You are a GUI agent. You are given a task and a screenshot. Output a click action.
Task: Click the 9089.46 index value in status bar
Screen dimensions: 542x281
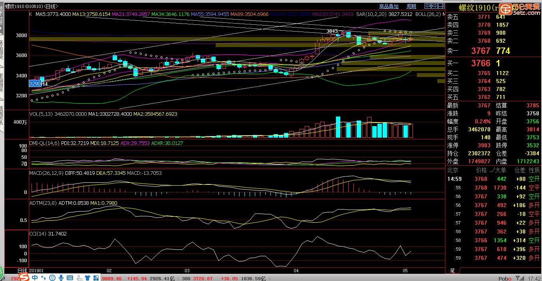[112, 278]
